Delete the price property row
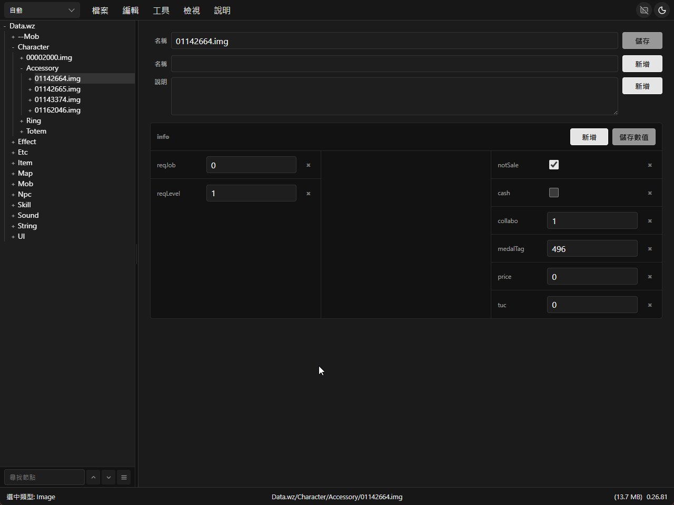The image size is (674, 505). point(650,277)
